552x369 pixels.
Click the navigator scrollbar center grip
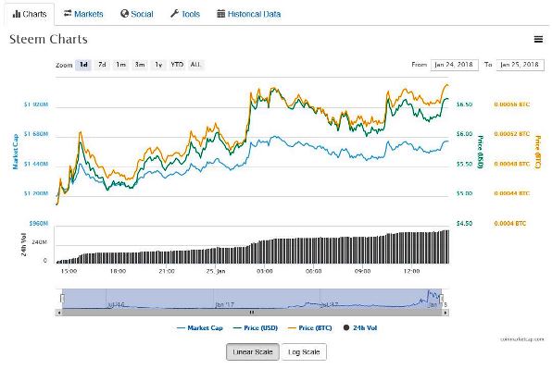click(252, 313)
